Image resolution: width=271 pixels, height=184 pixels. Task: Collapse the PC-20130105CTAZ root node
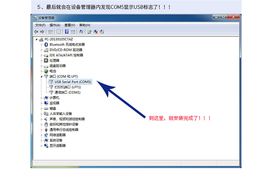36,39
